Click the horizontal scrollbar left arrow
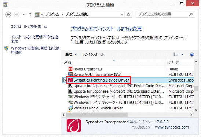Image resolution: width=201 pixels, height=137 pixels. pos(63,115)
